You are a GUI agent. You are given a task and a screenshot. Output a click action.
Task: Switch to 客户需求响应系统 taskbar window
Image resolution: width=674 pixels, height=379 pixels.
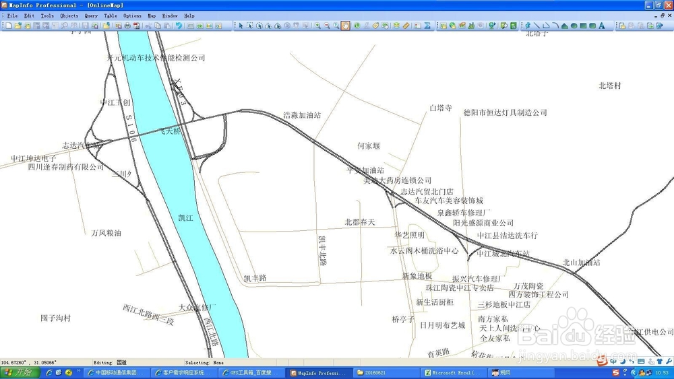pos(184,372)
